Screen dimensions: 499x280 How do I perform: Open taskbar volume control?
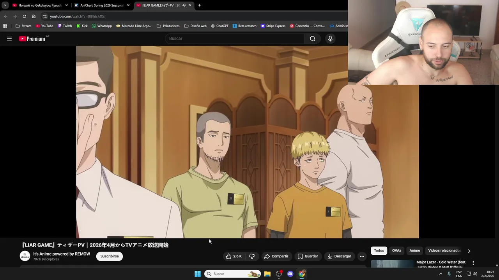coord(475,274)
